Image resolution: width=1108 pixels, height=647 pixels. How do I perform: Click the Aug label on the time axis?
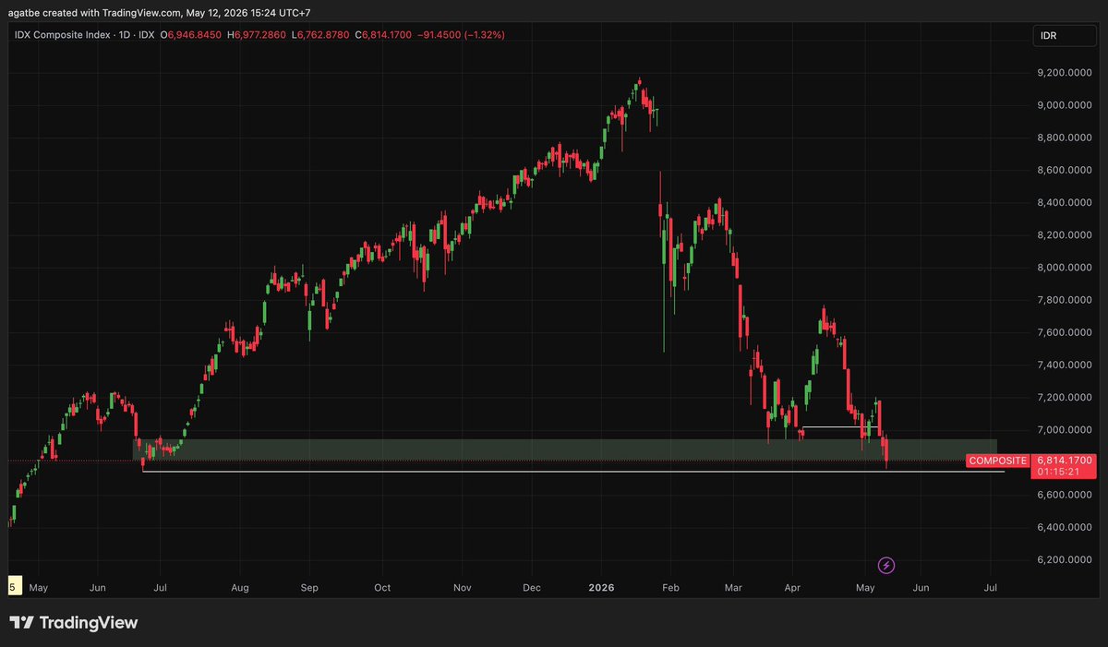tap(239, 587)
